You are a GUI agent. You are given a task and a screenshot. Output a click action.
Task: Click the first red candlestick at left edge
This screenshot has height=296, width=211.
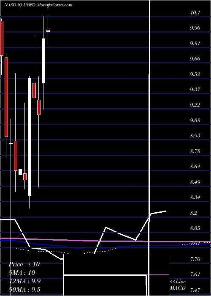[2, 38]
